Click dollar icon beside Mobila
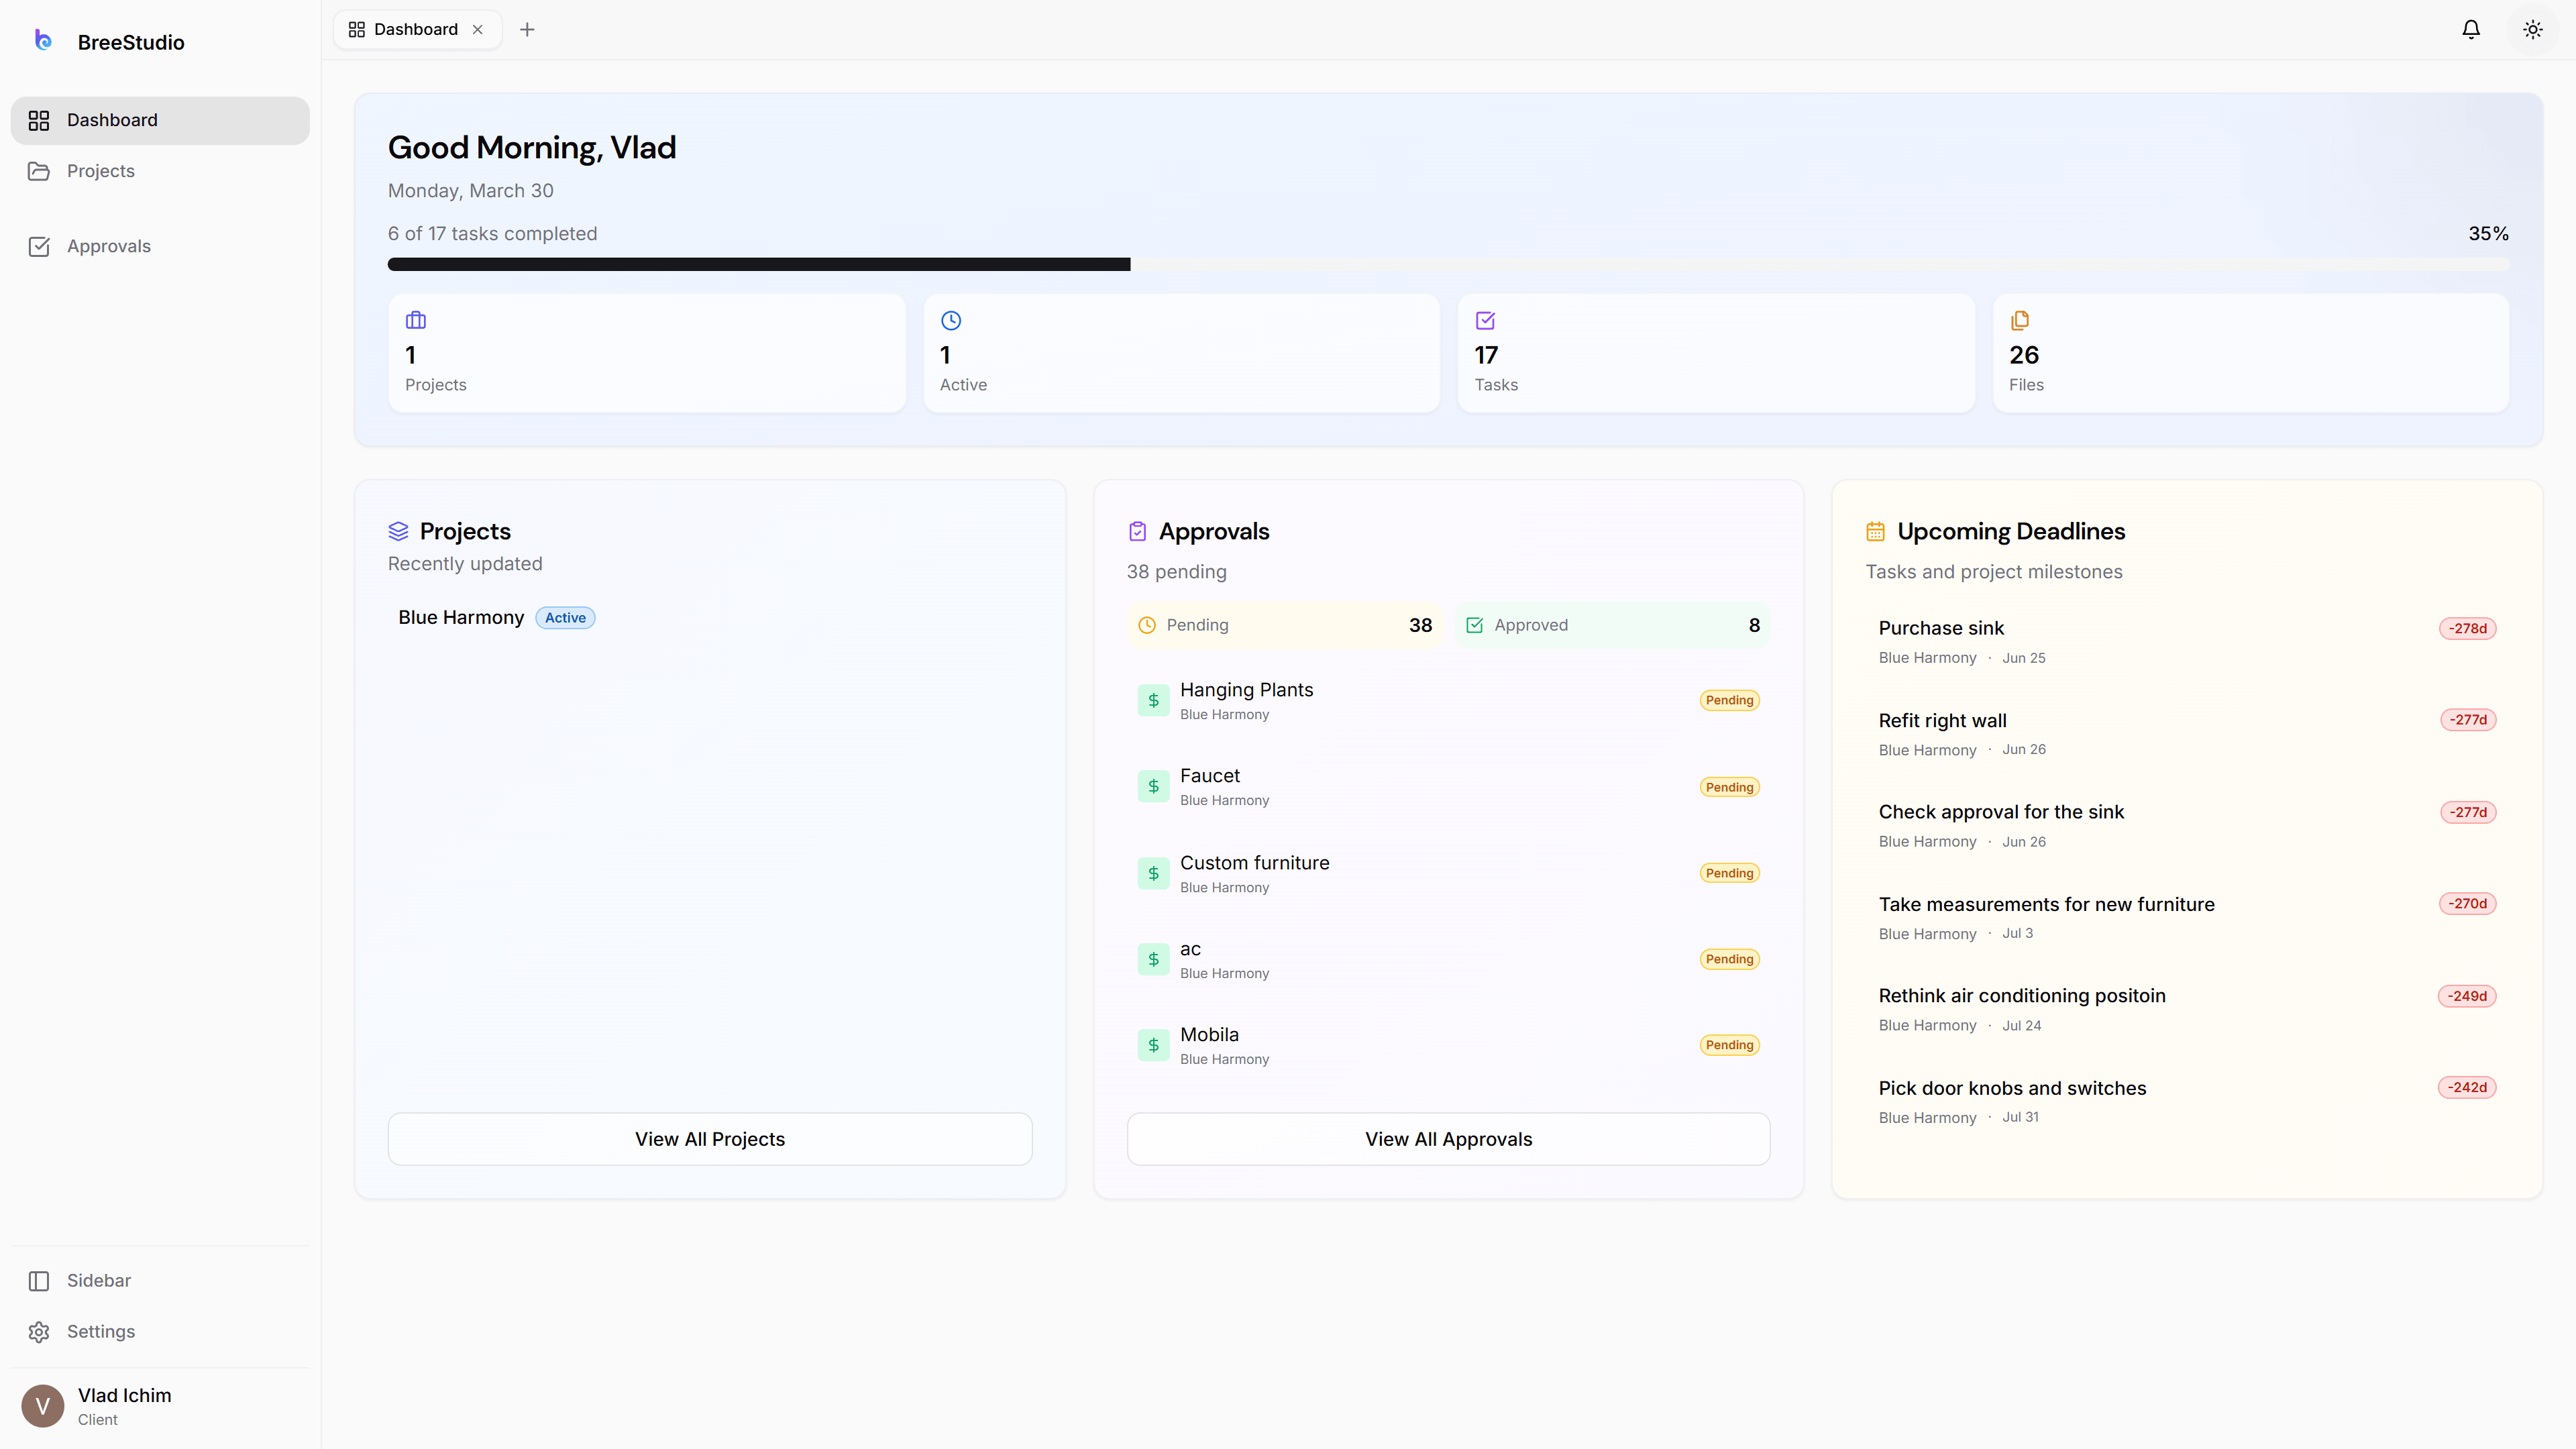 point(1153,1045)
